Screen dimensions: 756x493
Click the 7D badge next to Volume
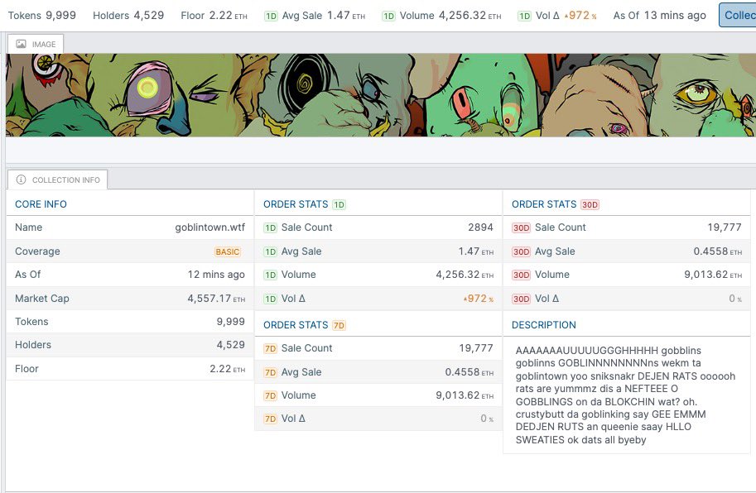[x=270, y=395]
